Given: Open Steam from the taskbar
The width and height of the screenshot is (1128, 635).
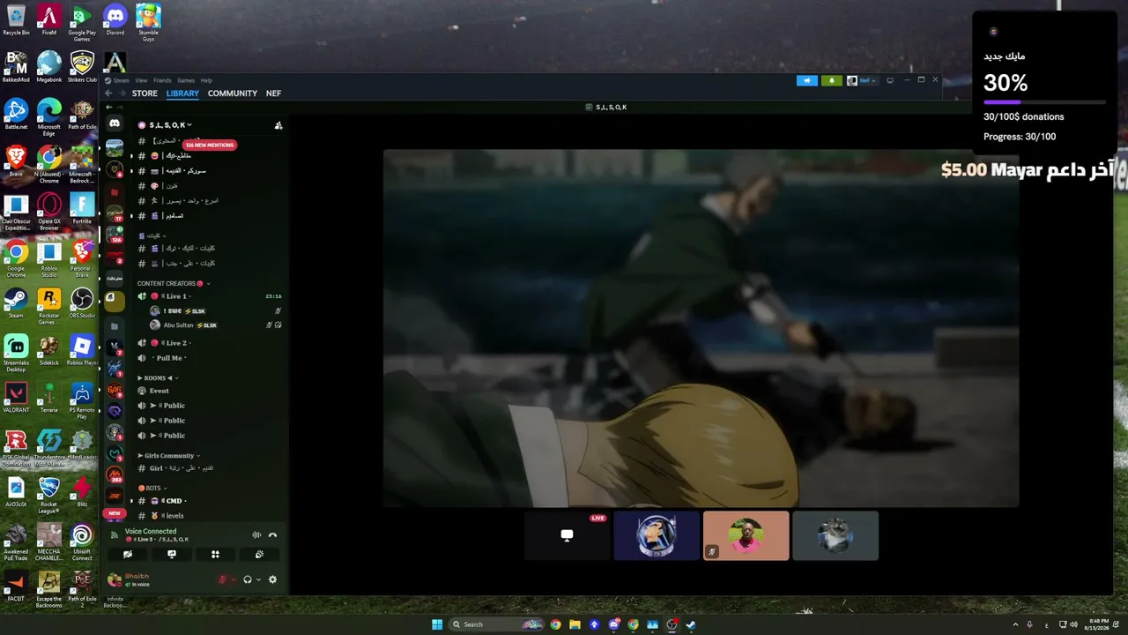Looking at the screenshot, I should click(691, 624).
